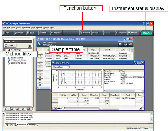Open the Print button's dropdown arrow
This screenshot has width=168, height=131.
[x=49, y=34]
